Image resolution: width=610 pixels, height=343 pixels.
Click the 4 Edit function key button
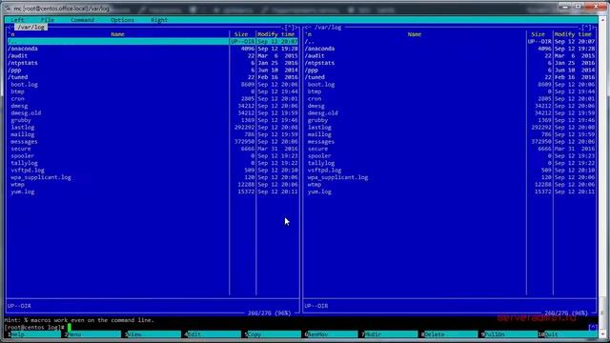tap(213, 334)
